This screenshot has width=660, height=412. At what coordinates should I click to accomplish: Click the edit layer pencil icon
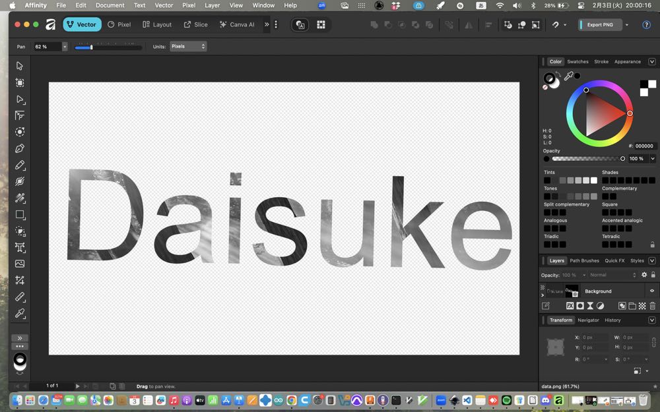pyautogui.click(x=546, y=306)
